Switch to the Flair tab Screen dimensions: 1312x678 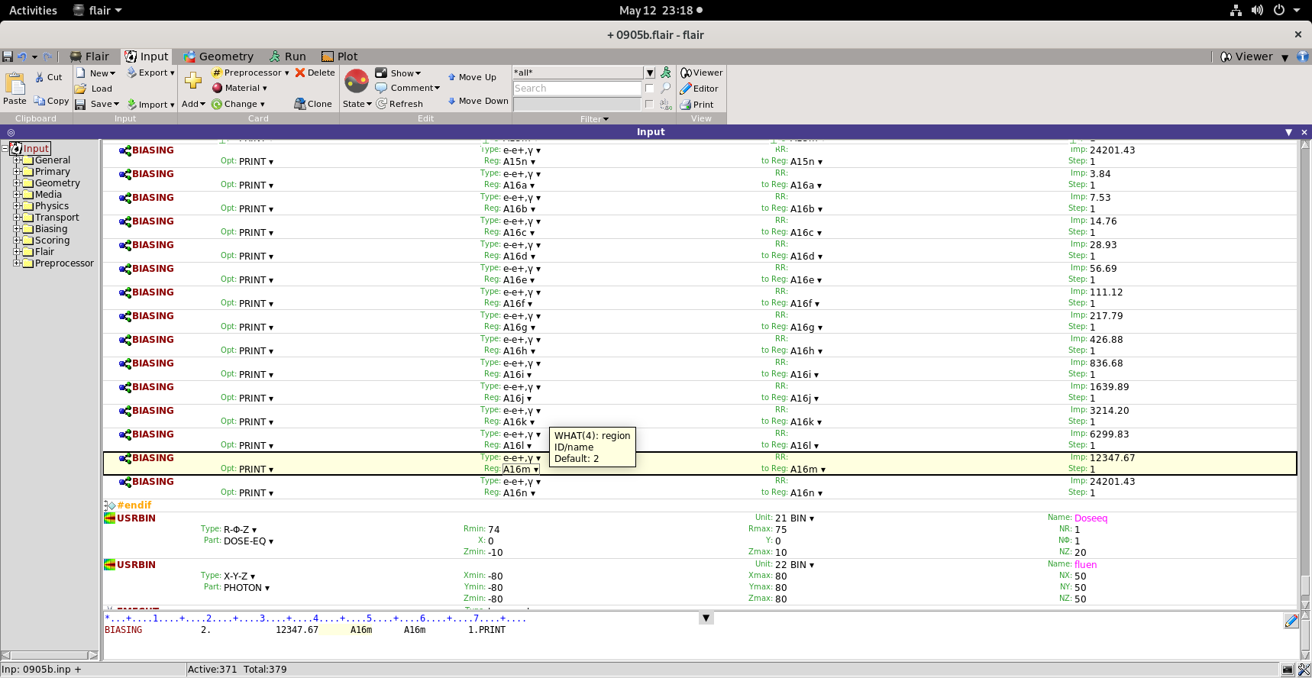click(x=89, y=56)
